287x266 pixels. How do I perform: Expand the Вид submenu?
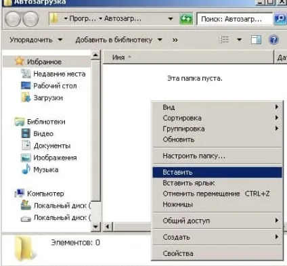click(x=217, y=107)
